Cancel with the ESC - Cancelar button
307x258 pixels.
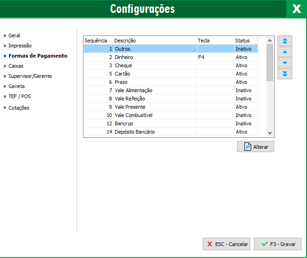coord(226,244)
